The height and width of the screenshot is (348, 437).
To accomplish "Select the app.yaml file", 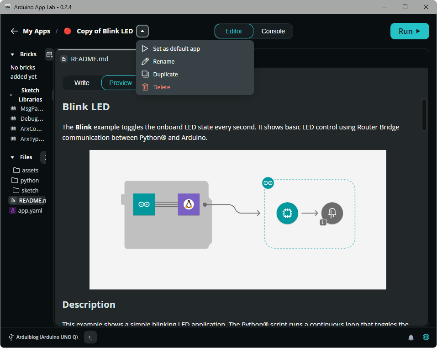I will [30, 210].
